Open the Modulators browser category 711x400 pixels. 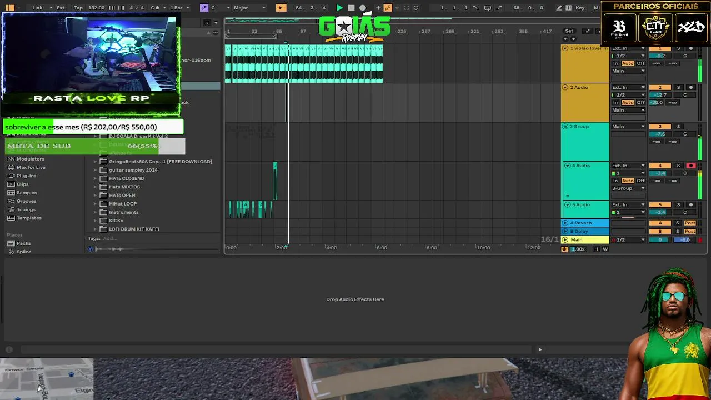point(26,159)
